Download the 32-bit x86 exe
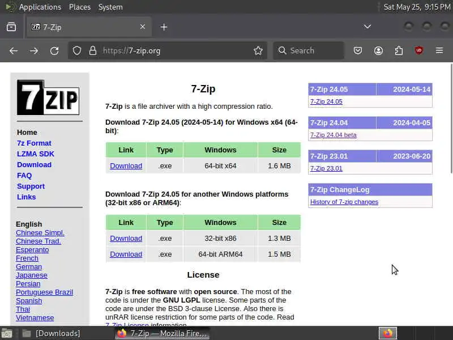 (126, 239)
